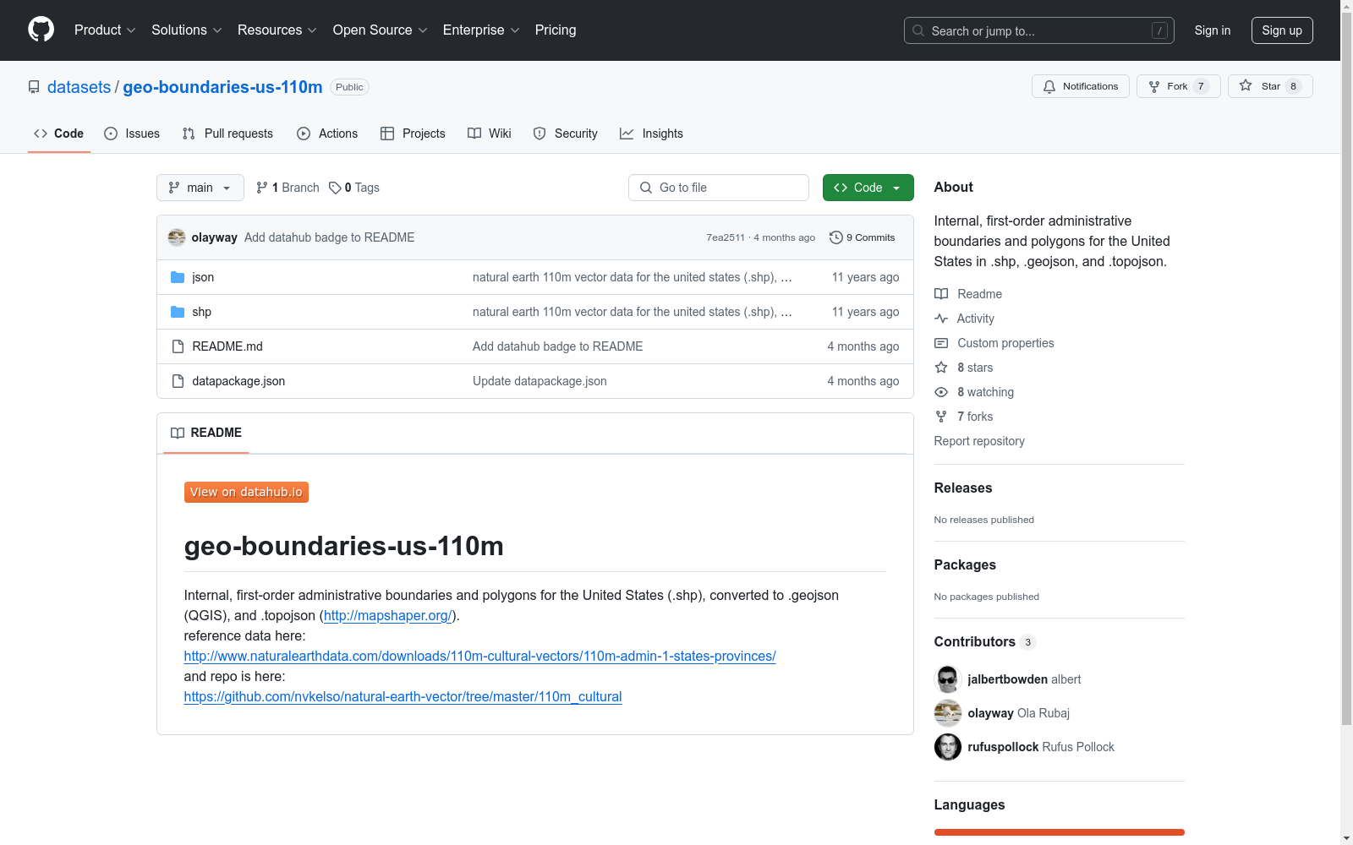This screenshot has width=1353, height=845.
Task: Expand the Enterprise menu
Action: coord(481,30)
